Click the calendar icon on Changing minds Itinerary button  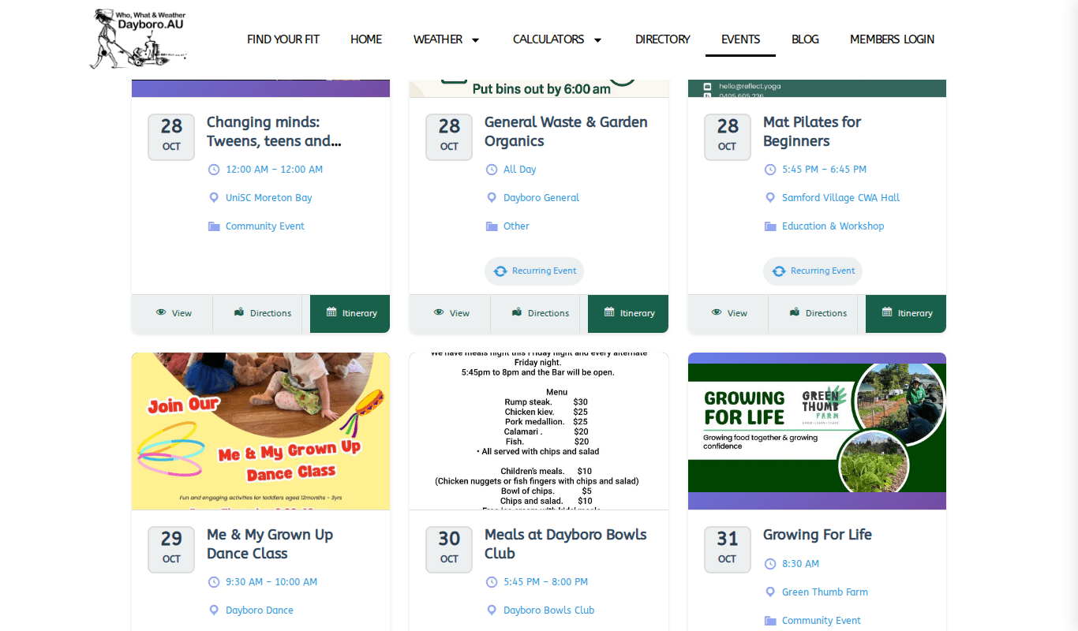click(x=331, y=312)
